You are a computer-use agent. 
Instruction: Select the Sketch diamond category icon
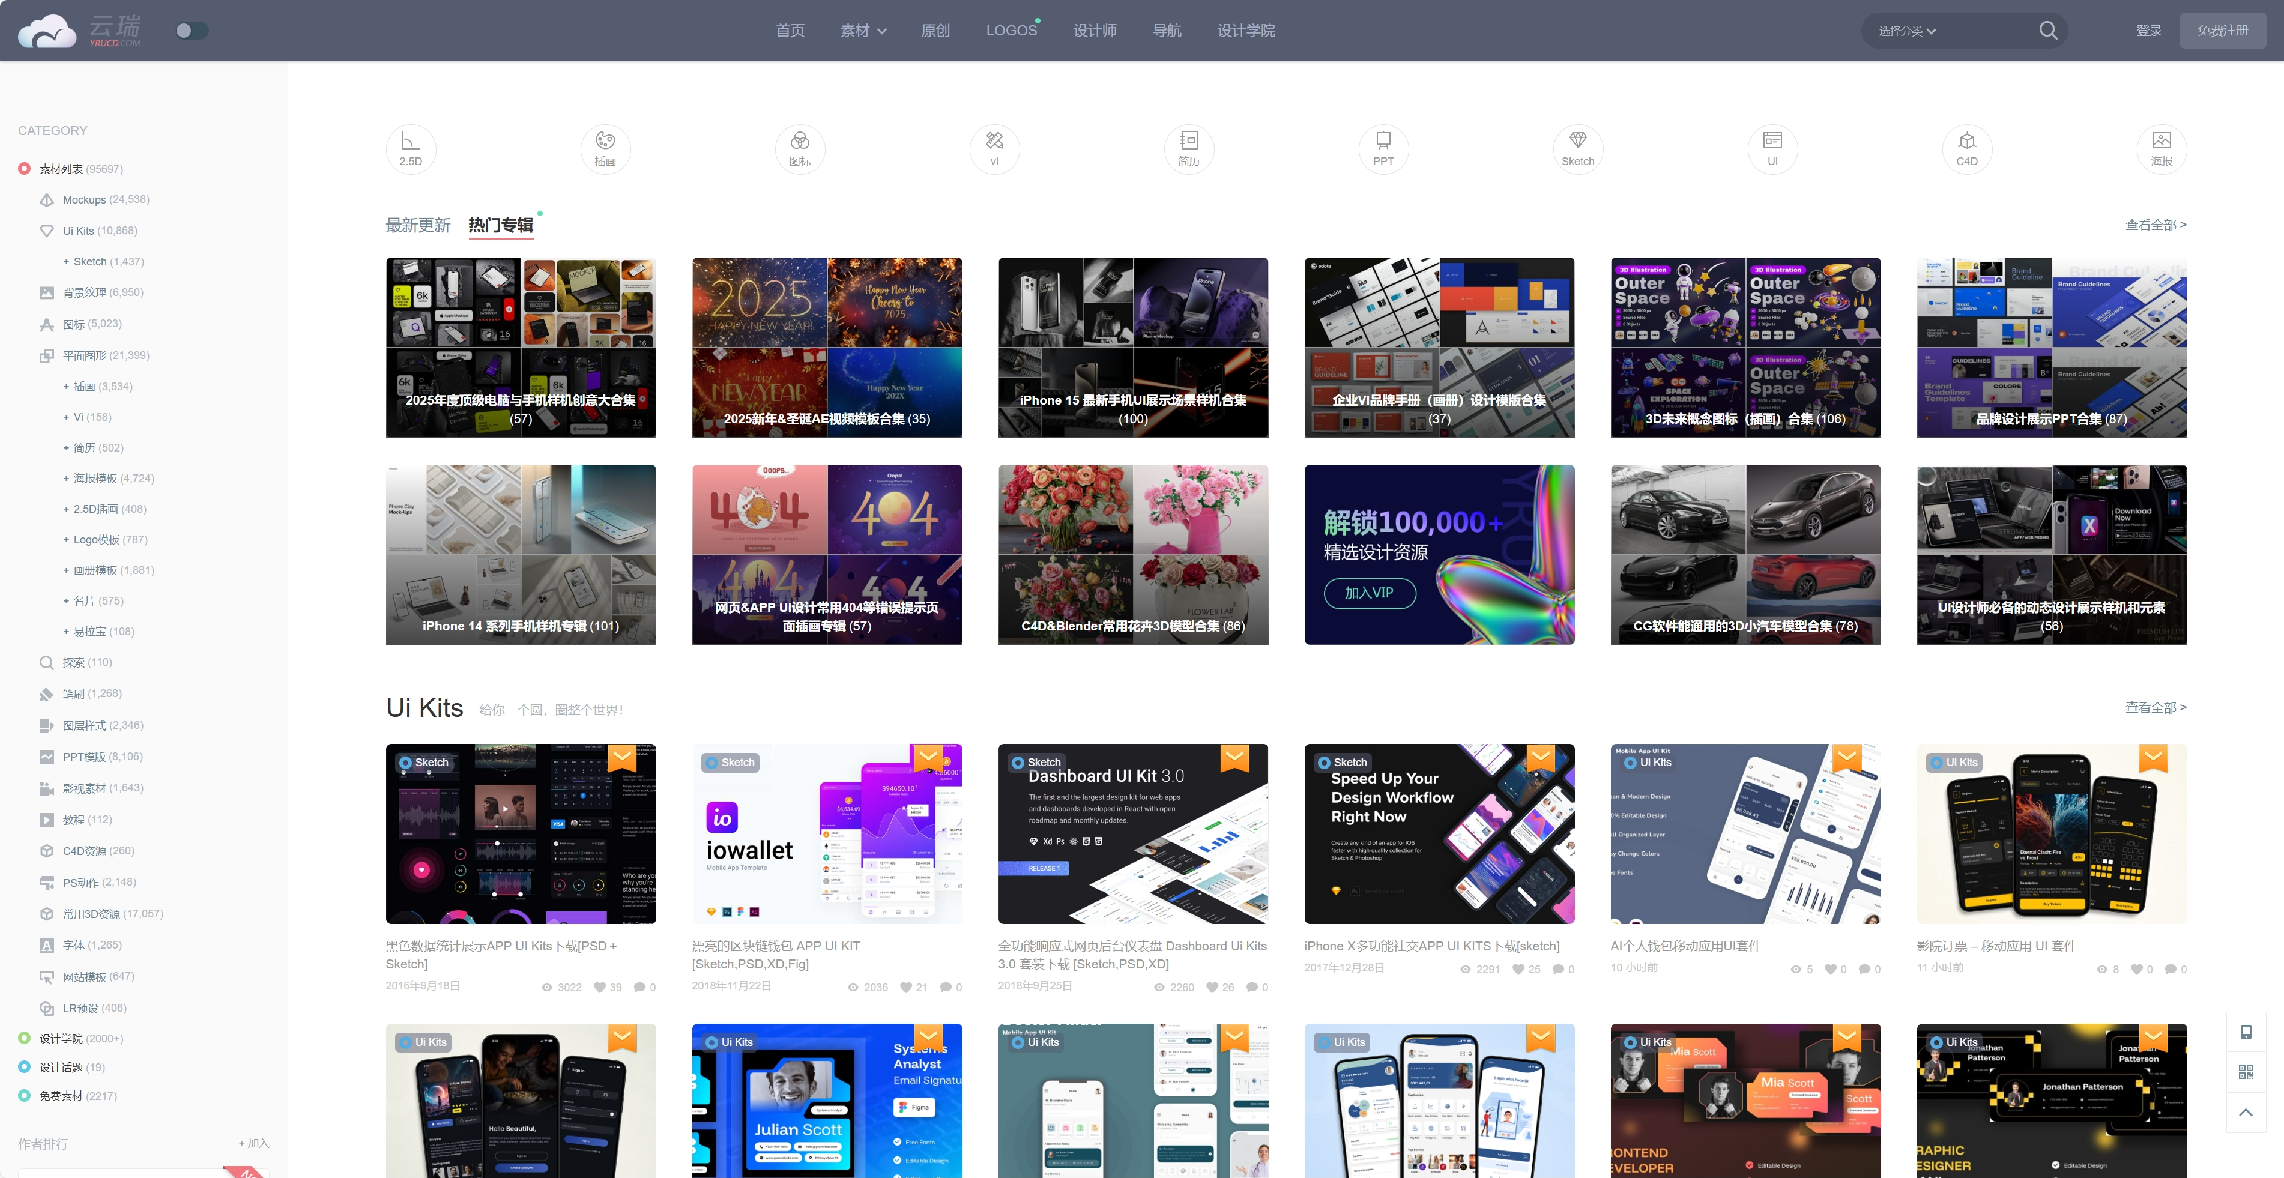1577,149
